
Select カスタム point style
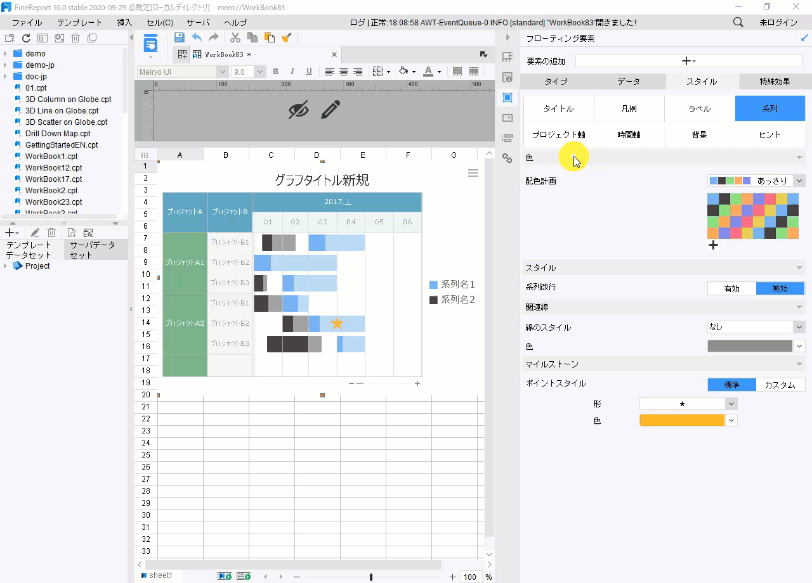(780, 385)
